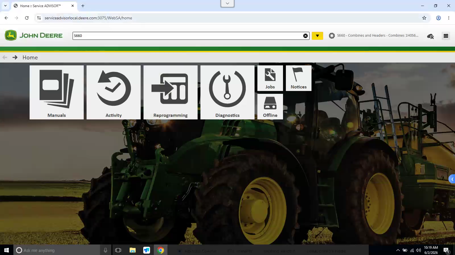455x255 pixels.
Task: Close the Service ADVISOR browser tab
Action: click(x=73, y=6)
